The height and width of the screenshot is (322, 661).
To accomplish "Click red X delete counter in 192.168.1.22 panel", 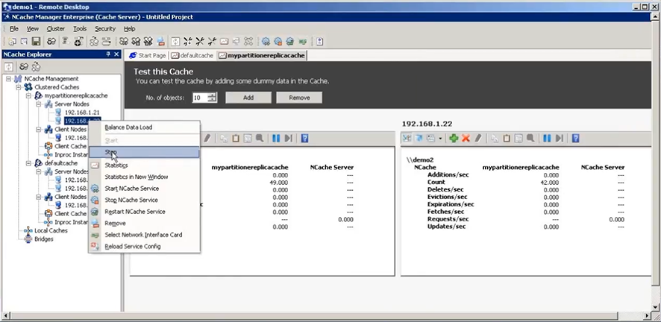I will [x=466, y=138].
